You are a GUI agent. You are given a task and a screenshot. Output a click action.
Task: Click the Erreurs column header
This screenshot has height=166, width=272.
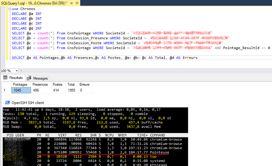(x=85, y=84)
